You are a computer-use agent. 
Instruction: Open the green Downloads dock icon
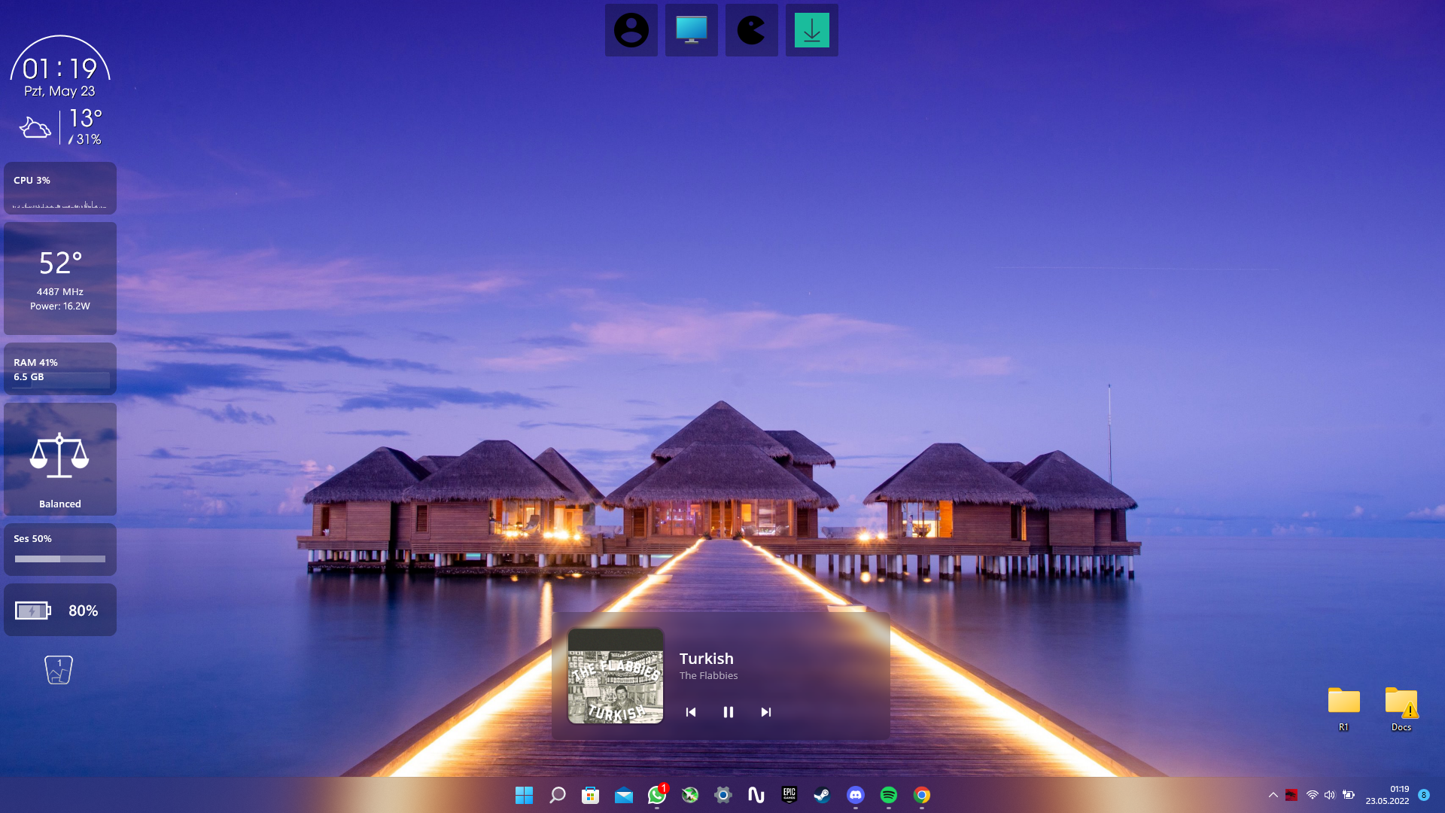[x=811, y=31]
